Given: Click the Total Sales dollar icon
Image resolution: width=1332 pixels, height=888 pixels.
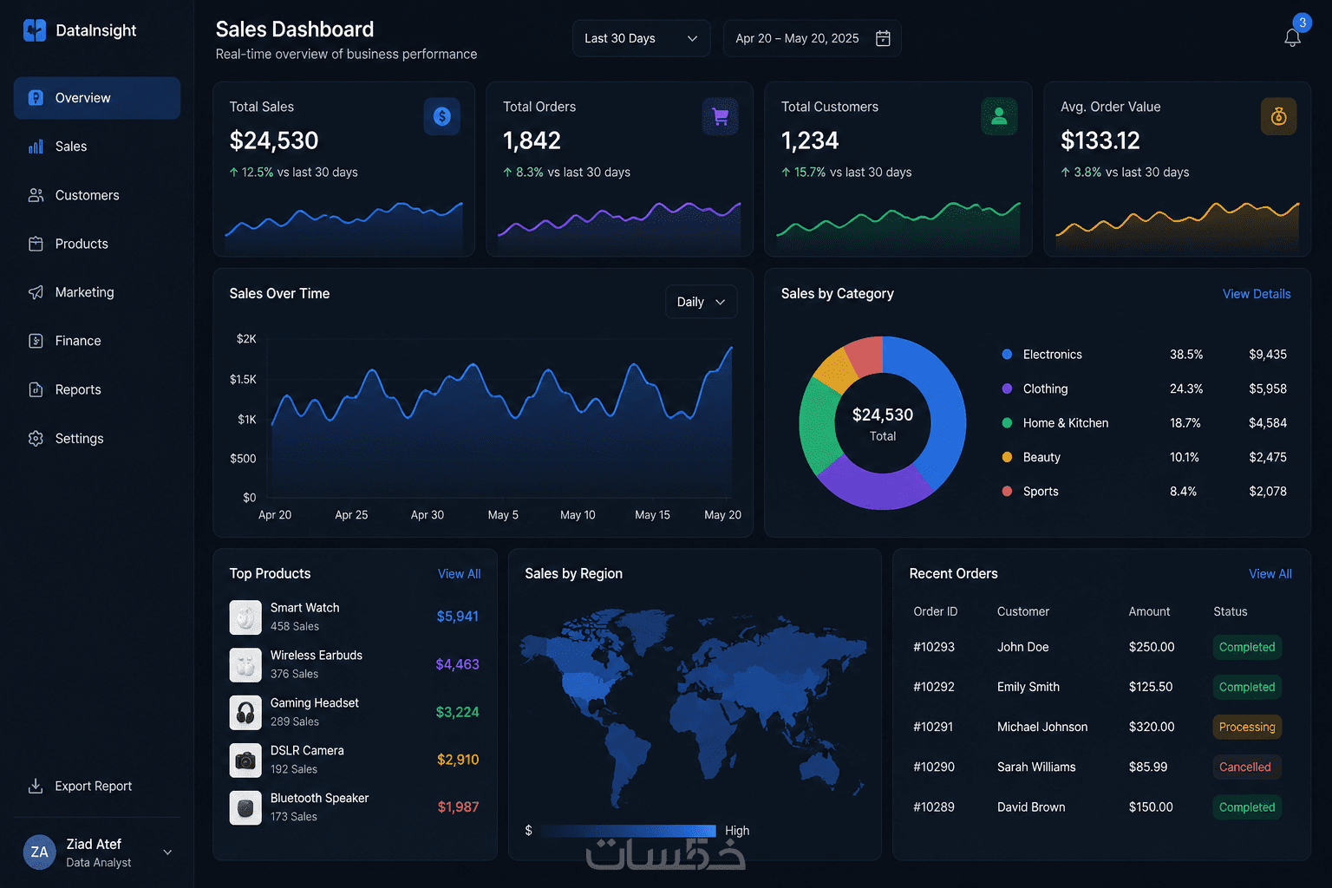Looking at the screenshot, I should click(x=442, y=116).
